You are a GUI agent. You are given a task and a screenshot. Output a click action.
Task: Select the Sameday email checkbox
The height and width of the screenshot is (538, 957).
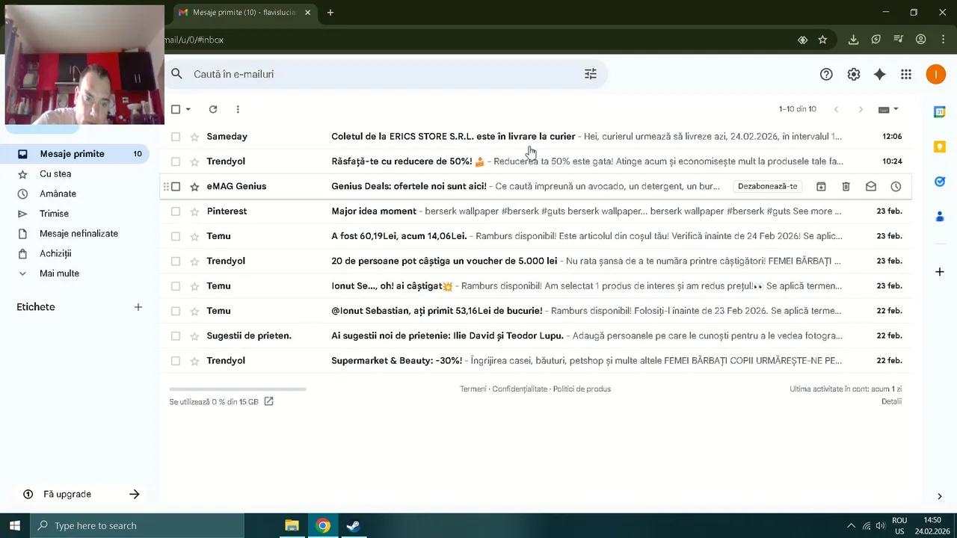[x=176, y=137]
